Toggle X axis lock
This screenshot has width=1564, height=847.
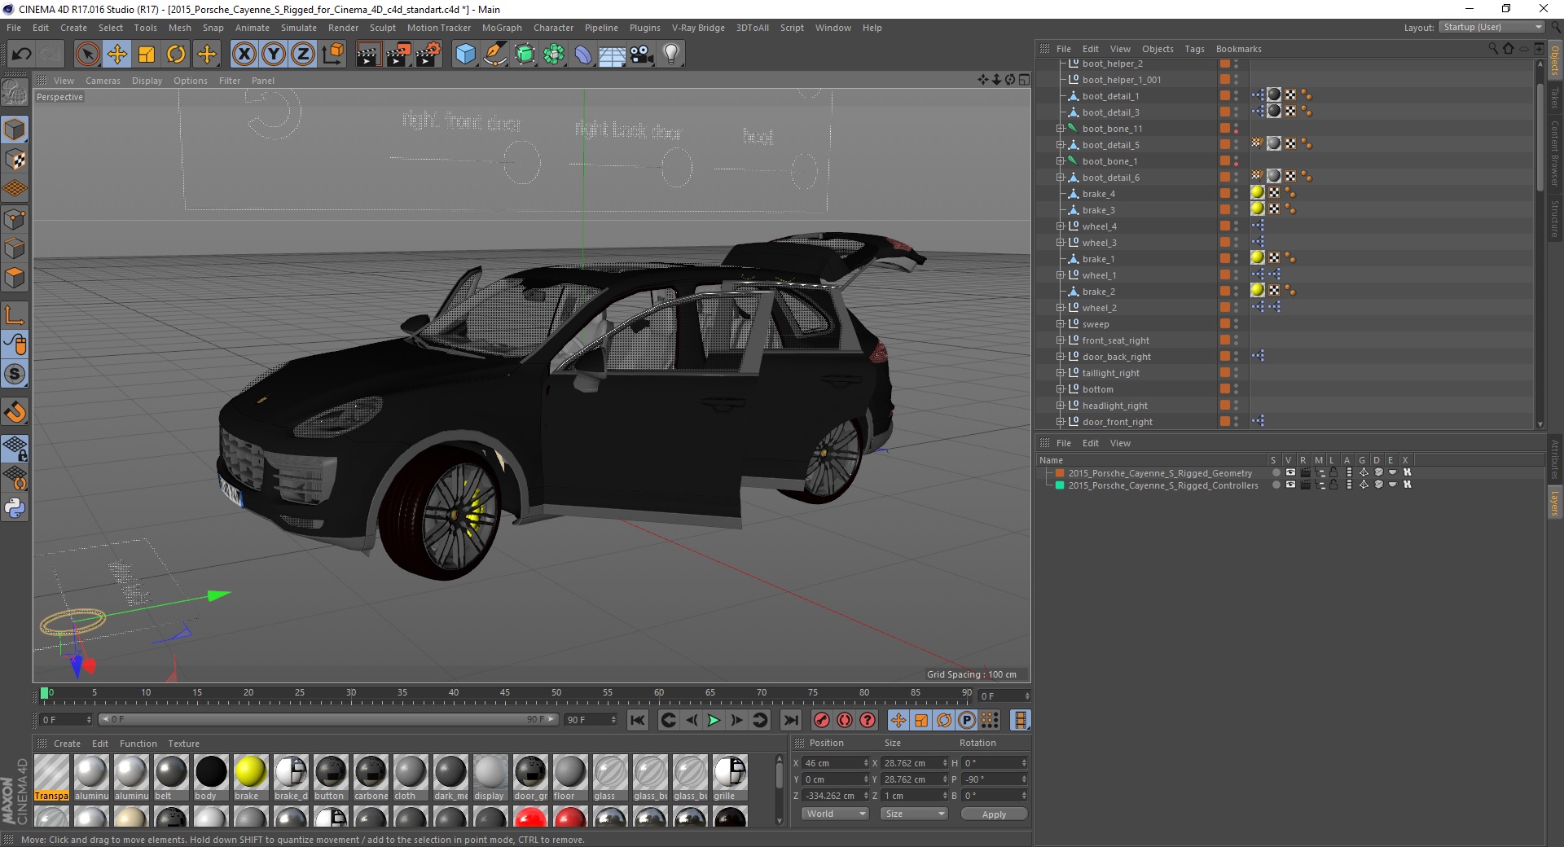[x=244, y=55]
